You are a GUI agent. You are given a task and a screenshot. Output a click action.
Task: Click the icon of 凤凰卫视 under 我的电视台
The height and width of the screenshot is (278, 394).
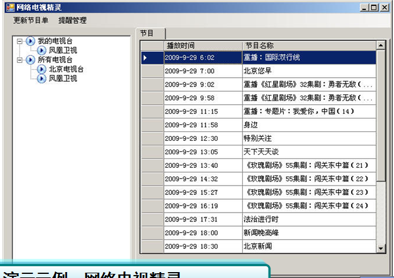(42, 50)
